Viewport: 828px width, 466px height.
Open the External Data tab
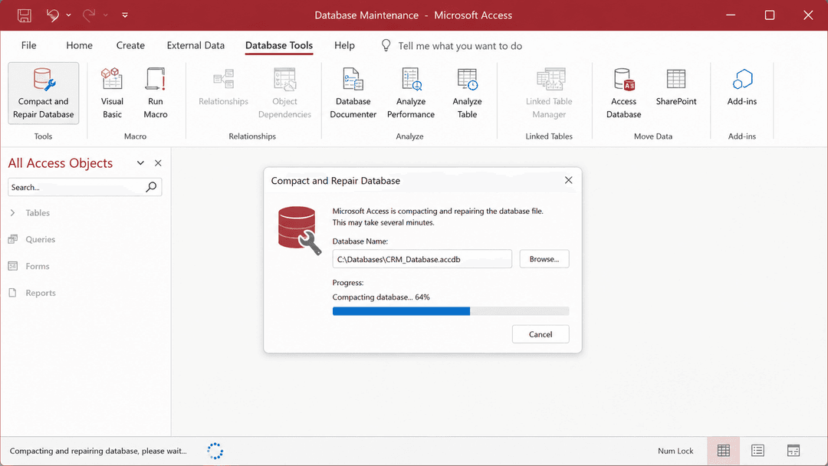(195, 45)
